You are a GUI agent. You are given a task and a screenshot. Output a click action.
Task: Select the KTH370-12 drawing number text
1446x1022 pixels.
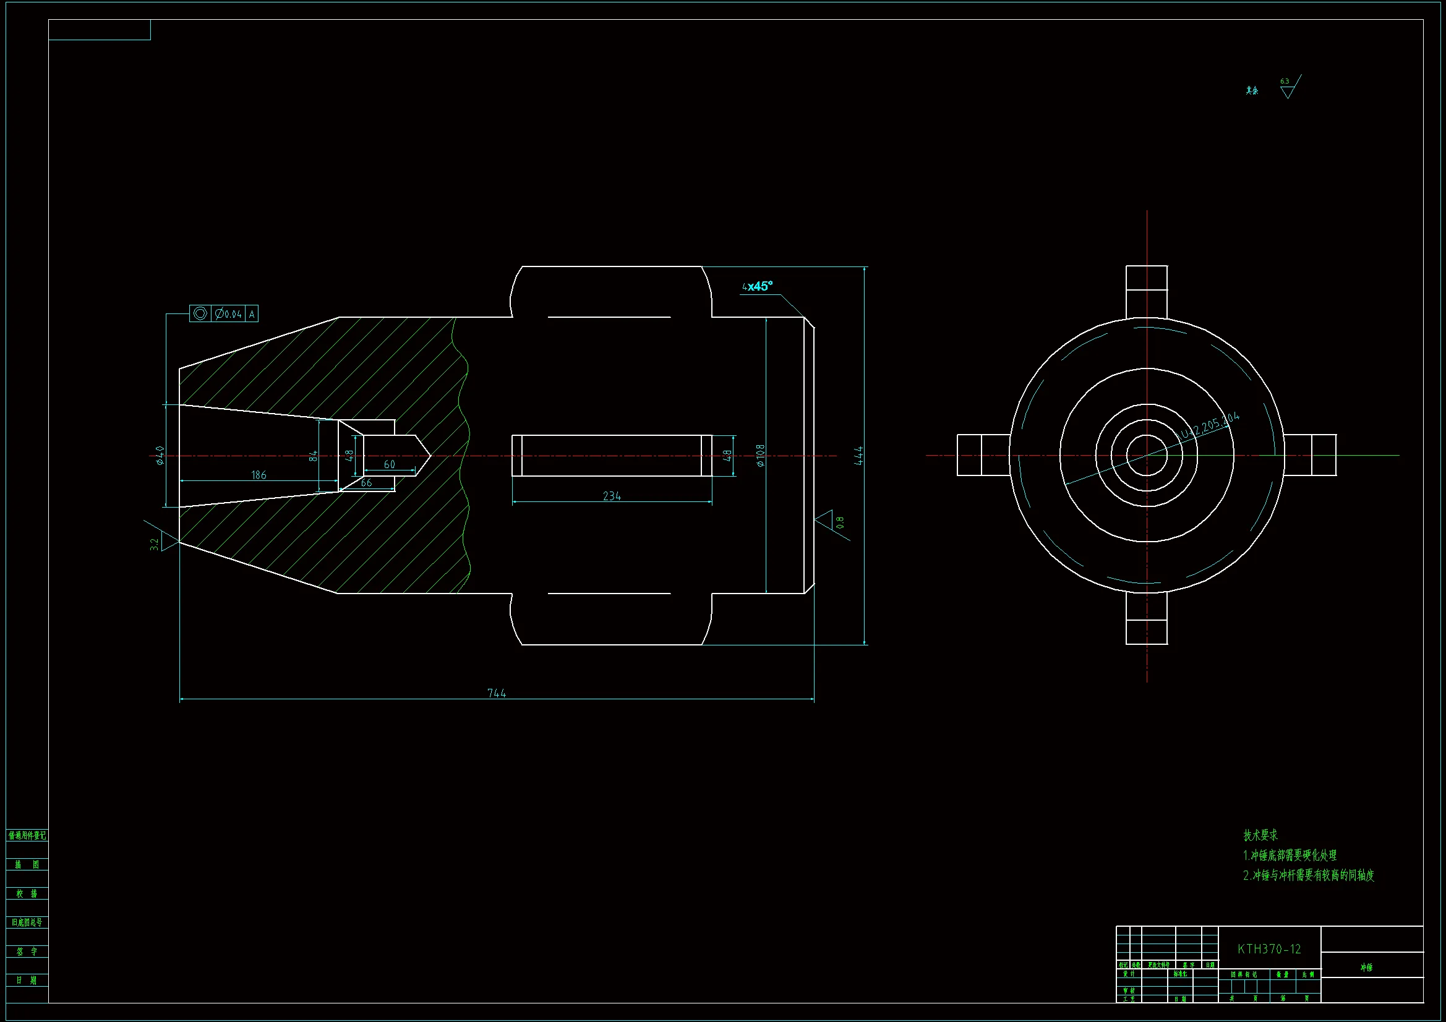(1269, 949)
